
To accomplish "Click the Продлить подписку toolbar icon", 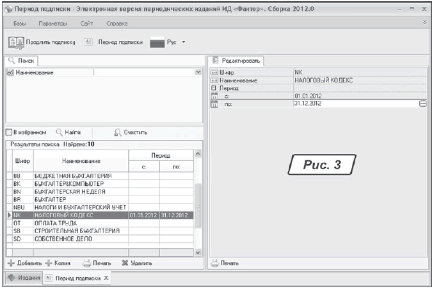I will click(x=16, y=42).
